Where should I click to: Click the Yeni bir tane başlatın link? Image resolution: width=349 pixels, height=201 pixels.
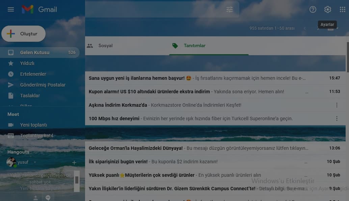[41, 188]
